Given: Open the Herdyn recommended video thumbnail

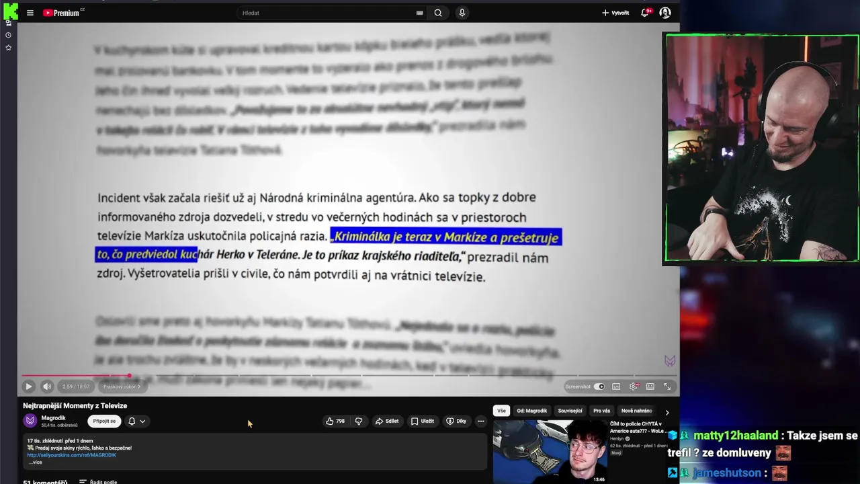Looking at the screenshot, I should click(x=550, y=452).
